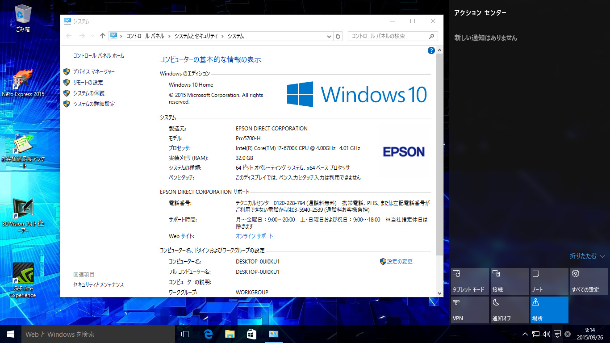Open the Online Support website link

254,236
